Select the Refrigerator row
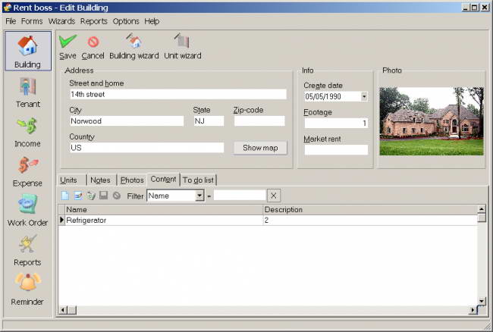The image size is (493, 332). click(268, 220)
